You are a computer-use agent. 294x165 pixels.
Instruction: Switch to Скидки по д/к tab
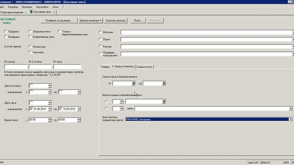(x=144, y=67)
